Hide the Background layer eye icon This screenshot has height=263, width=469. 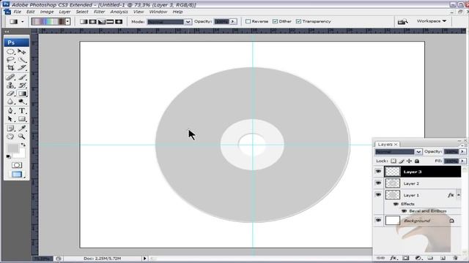378,221
